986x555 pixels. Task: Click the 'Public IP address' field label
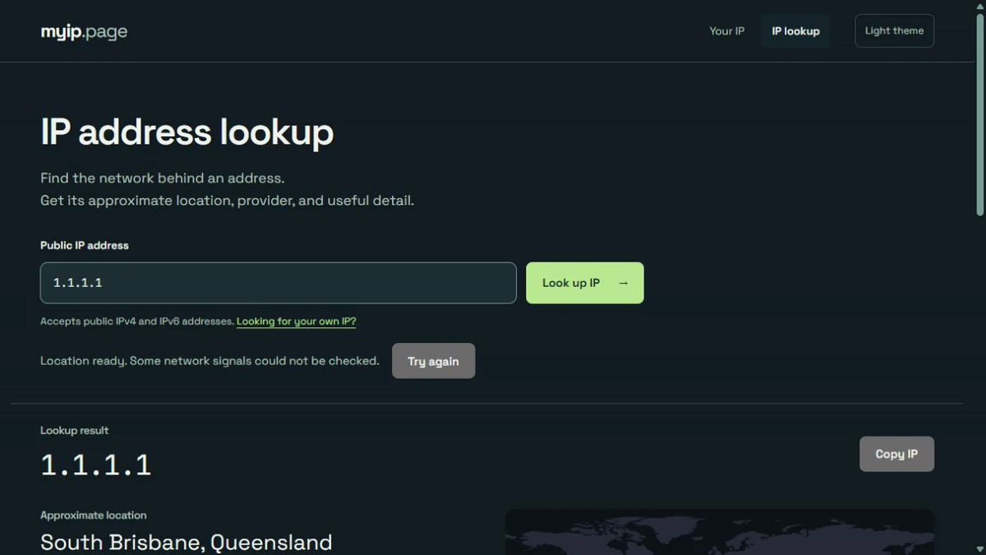pyautogui.click(x=85, y=245)
